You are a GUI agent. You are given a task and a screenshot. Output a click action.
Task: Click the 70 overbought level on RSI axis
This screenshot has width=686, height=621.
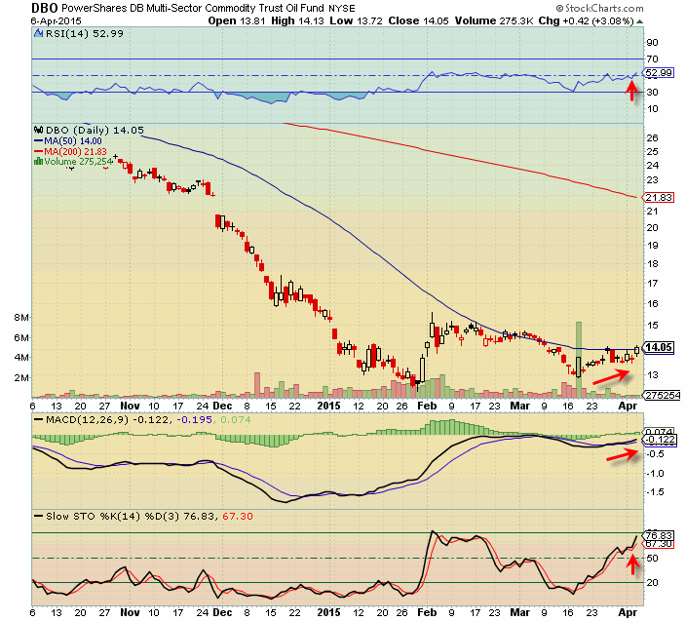pyautogui.click(x=652, y=58)
